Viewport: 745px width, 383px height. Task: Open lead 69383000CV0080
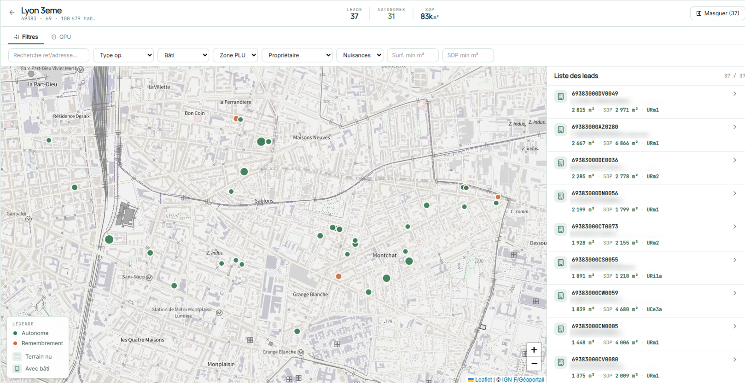coord(646,367)
